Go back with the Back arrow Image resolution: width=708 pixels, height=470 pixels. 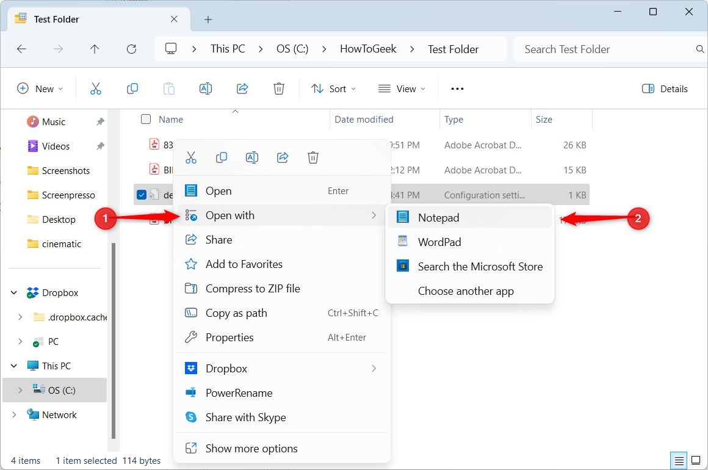22,49
